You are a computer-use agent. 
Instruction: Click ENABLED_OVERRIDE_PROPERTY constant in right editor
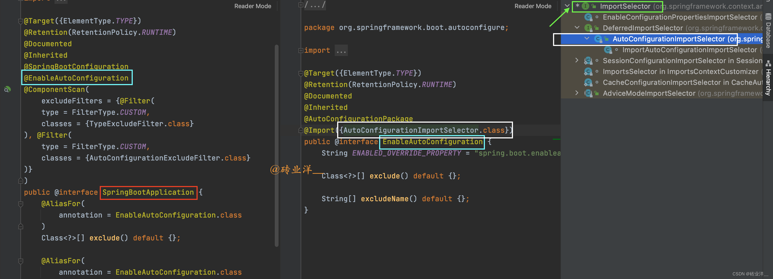click(406, 153)
